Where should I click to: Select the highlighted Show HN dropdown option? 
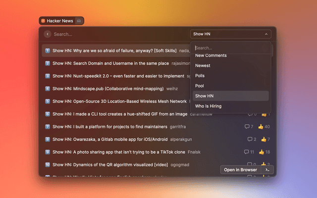tap(205, 96)
